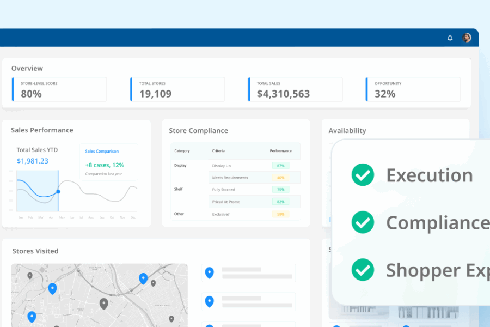The height and width of the screenshot is (327, 490).
Task: Click the Criteria column header
Action: [218, 151]
